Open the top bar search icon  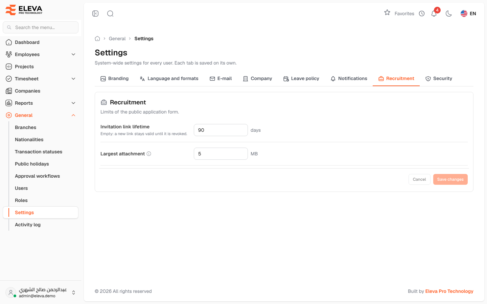(110, 14)
